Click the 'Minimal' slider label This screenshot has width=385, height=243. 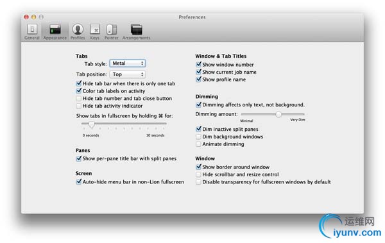(x=246, y=121)
